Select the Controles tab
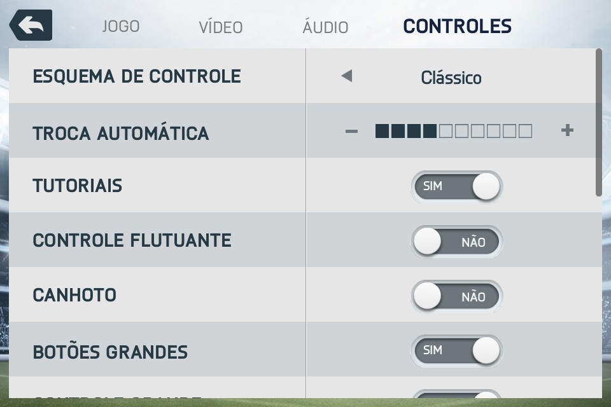Screen dimensions: 611x407 (x=457, y=27)
